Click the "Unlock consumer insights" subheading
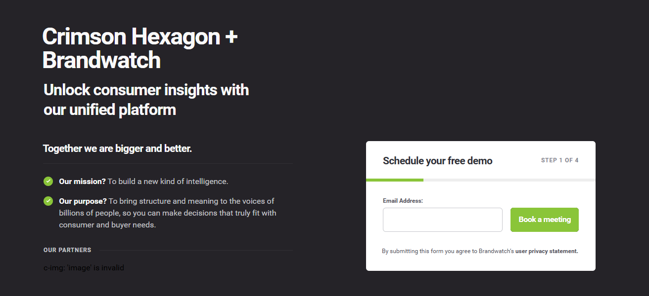 [146, 99]
